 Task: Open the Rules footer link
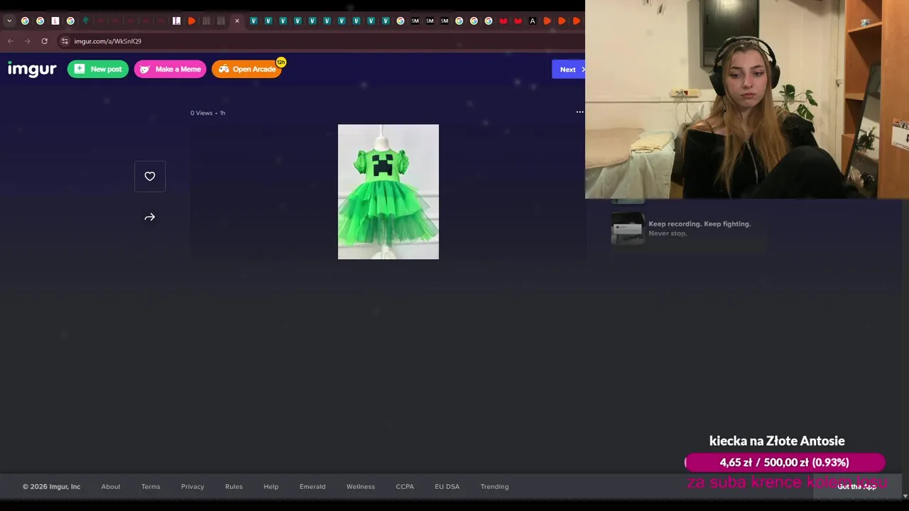click(234, 487)
